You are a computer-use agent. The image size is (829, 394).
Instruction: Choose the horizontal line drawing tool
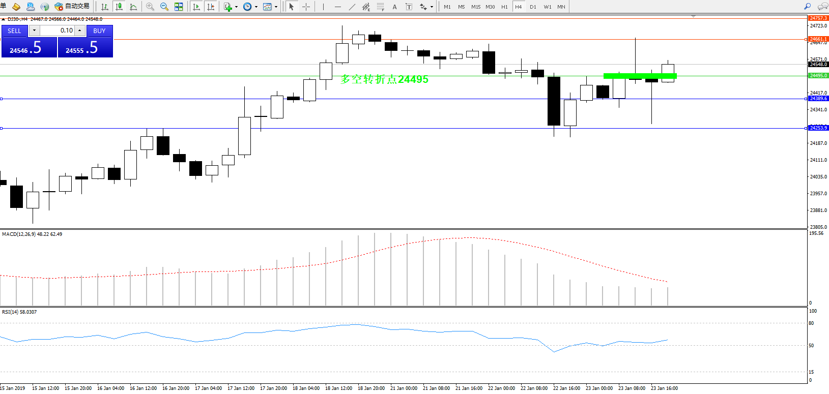(x=337, y=7)
